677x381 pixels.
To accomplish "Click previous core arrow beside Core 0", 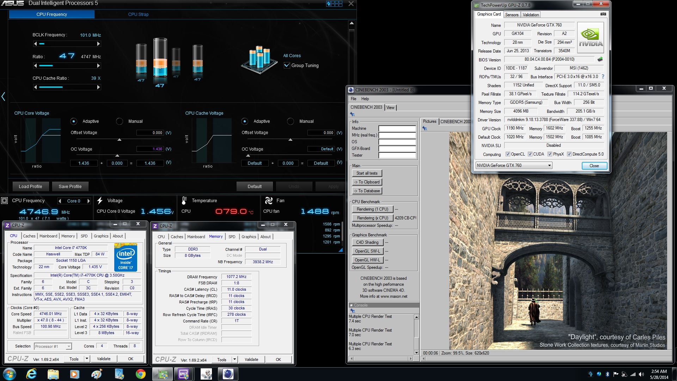I will (x=60, y=201).
